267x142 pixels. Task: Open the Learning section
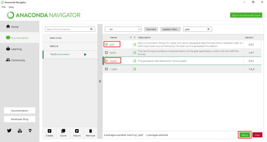(x=14, y=49)
